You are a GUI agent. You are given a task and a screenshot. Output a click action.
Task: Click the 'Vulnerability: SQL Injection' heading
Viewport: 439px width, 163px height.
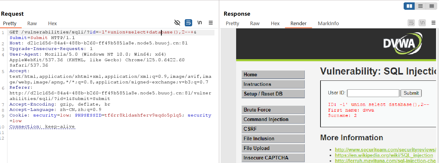point(378,71)
